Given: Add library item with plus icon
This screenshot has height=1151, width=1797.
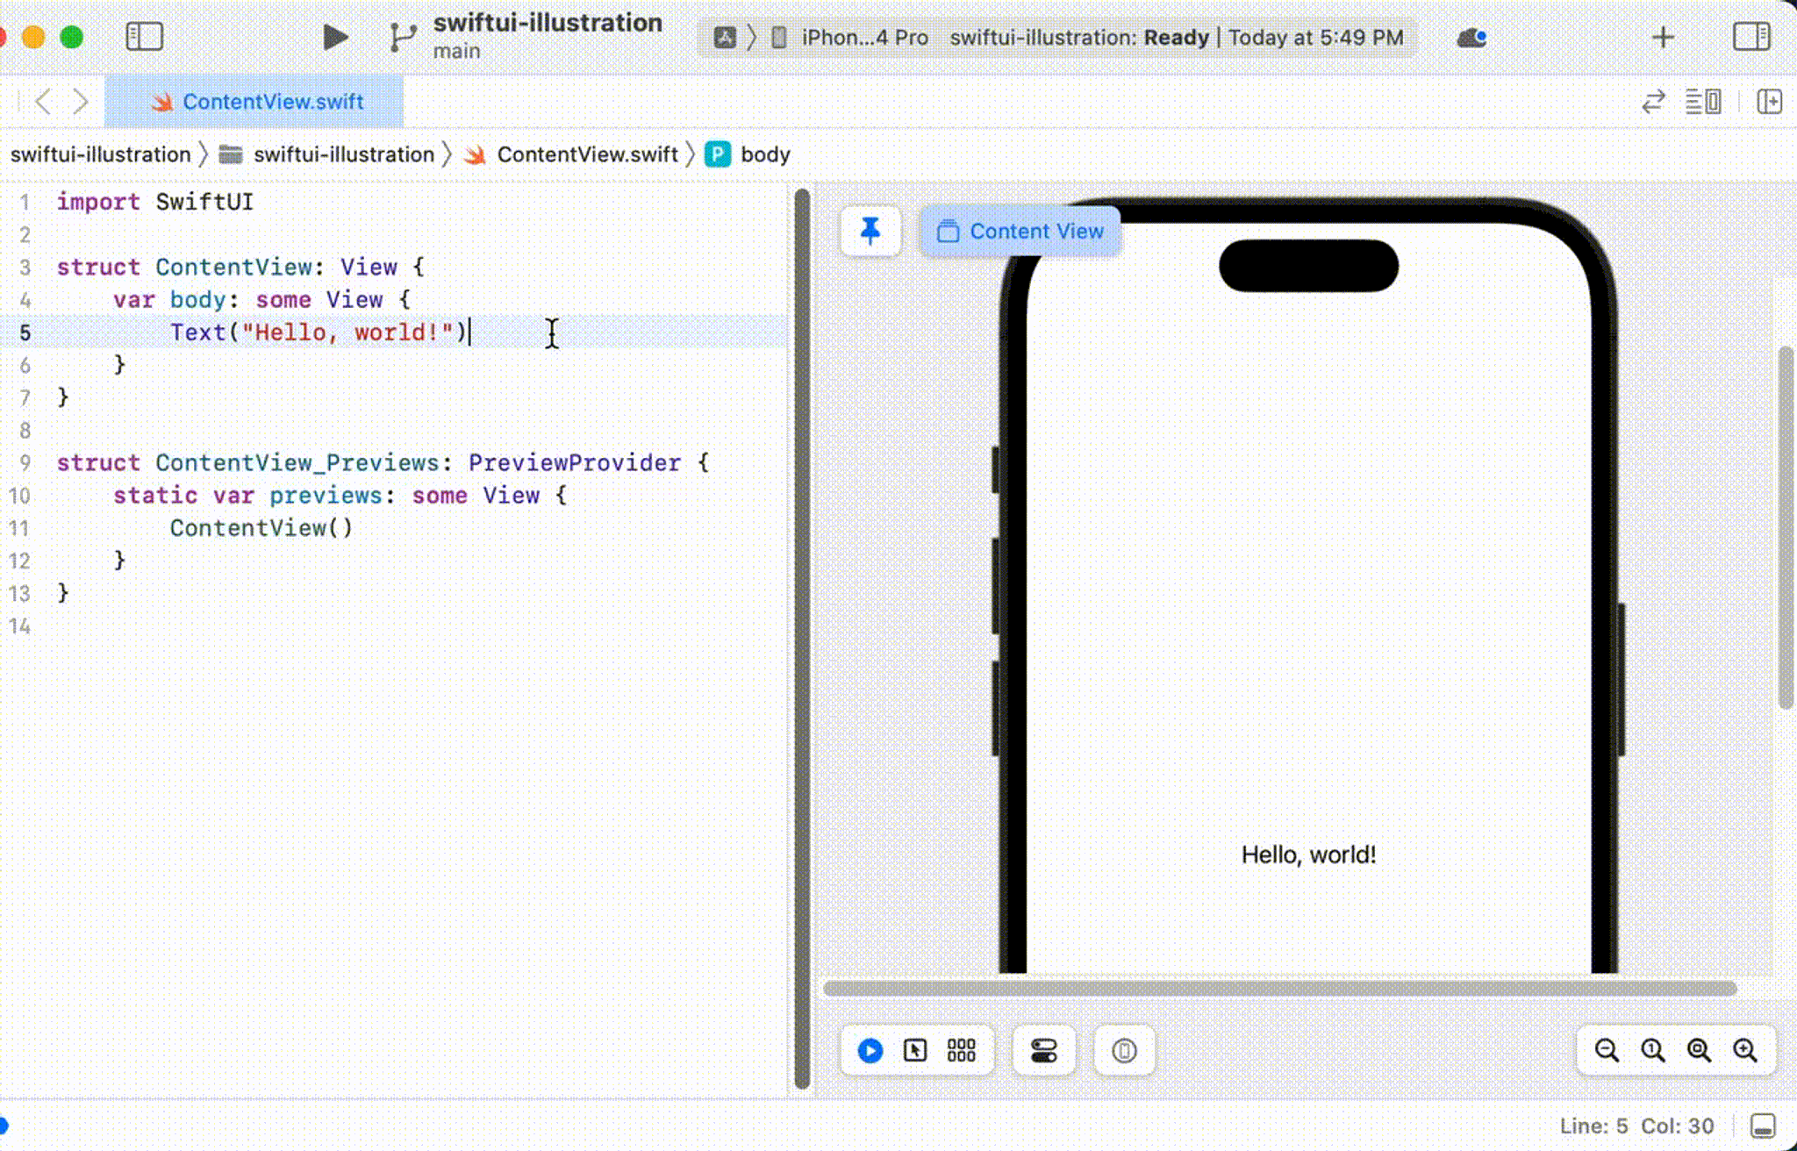Looking at the screenshot, I should coord(1663,37).
